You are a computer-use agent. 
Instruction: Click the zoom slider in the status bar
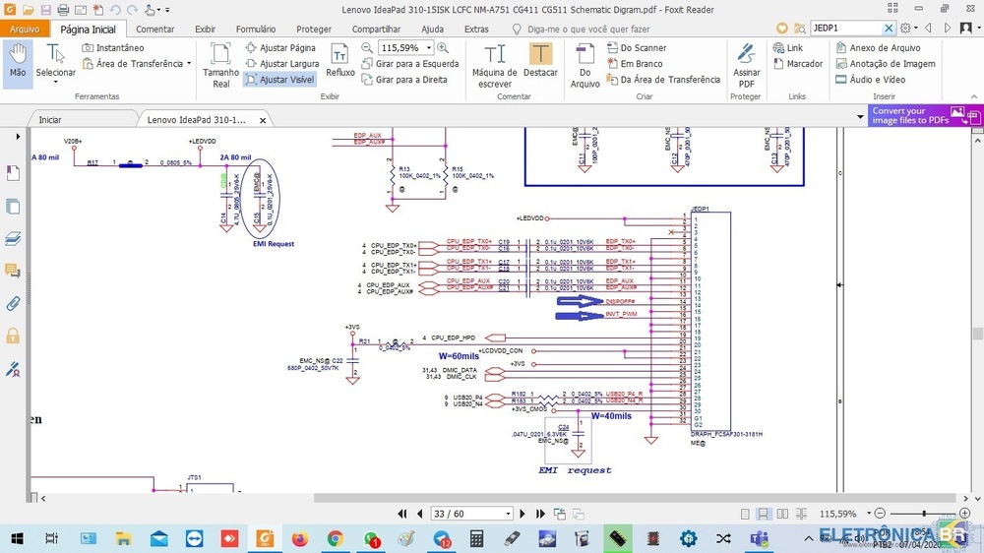tap(922, 514)
